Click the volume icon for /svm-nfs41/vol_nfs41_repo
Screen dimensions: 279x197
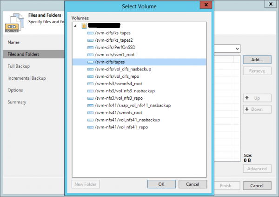point(90,127)
